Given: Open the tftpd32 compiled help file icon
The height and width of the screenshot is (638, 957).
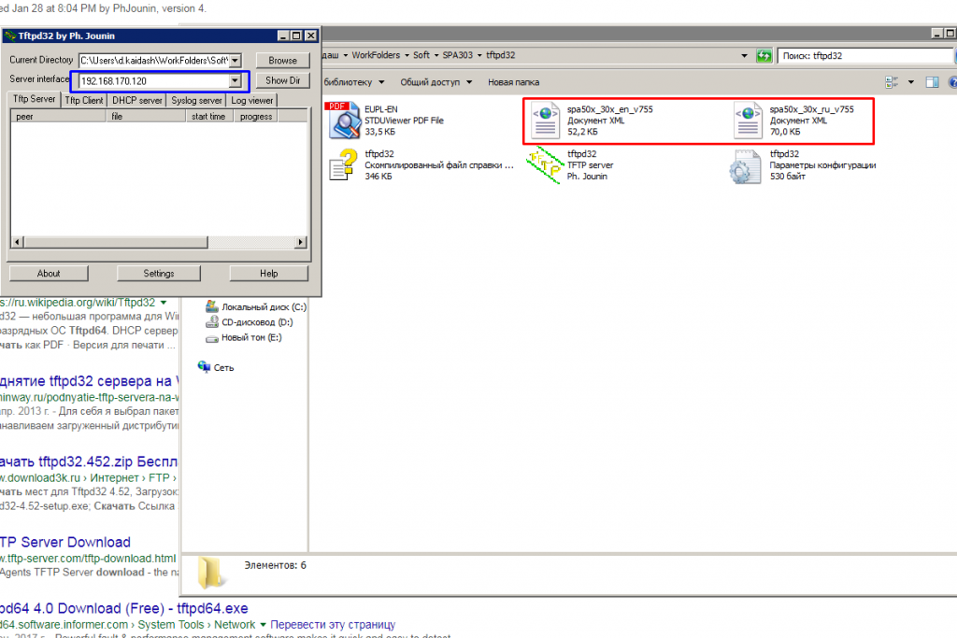Looking at the screenshot, I should click(x=344, y=164).
